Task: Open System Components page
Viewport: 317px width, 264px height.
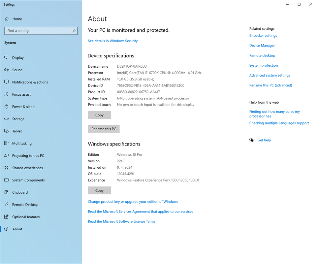Action: click(x=41, y=180)
